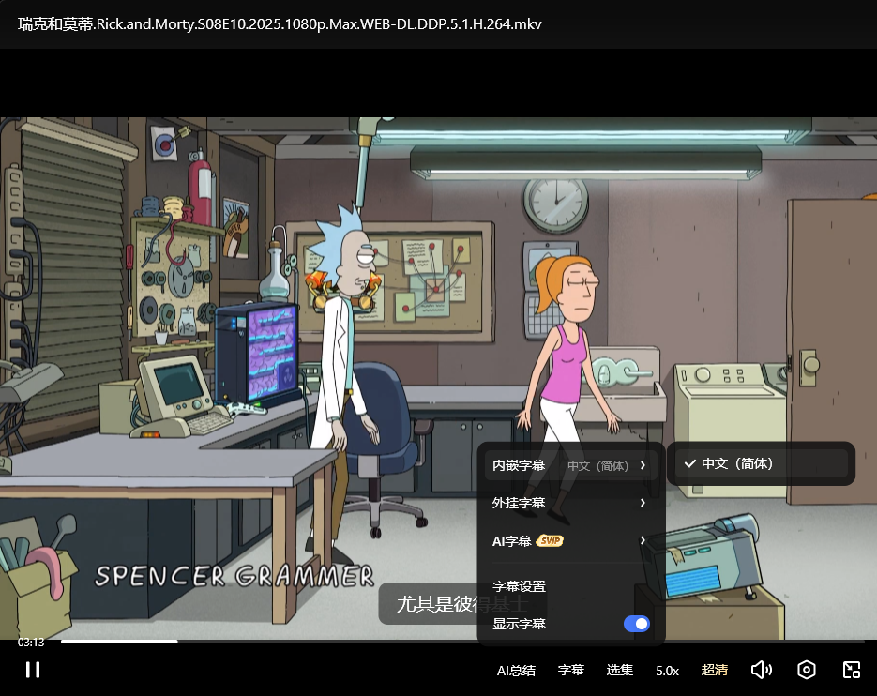Change playback speed from 5.0x

click(x=667, y=671)
